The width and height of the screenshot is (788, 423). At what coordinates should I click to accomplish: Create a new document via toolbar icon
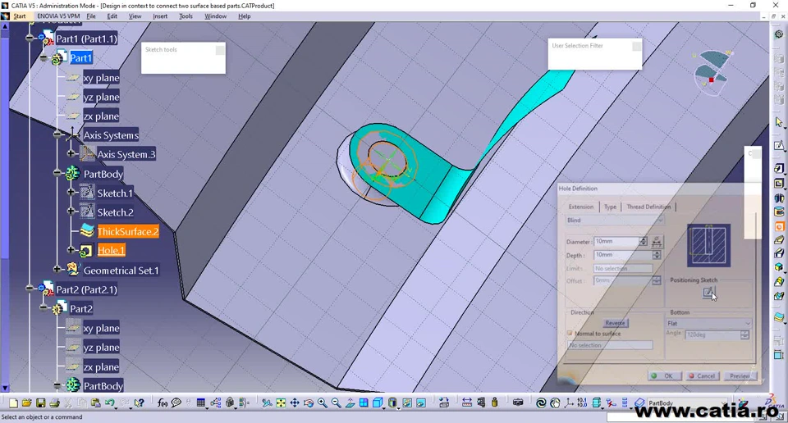(14, 403)
